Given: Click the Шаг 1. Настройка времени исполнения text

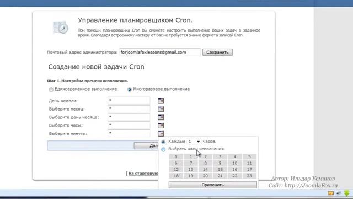Looking at the screenshot, I should [x=88, y=81].
